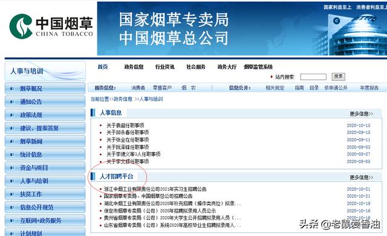
Task: Select 建议、提案答复 in the sidebar
Action: pyautogui.click(x=45, y=128)
